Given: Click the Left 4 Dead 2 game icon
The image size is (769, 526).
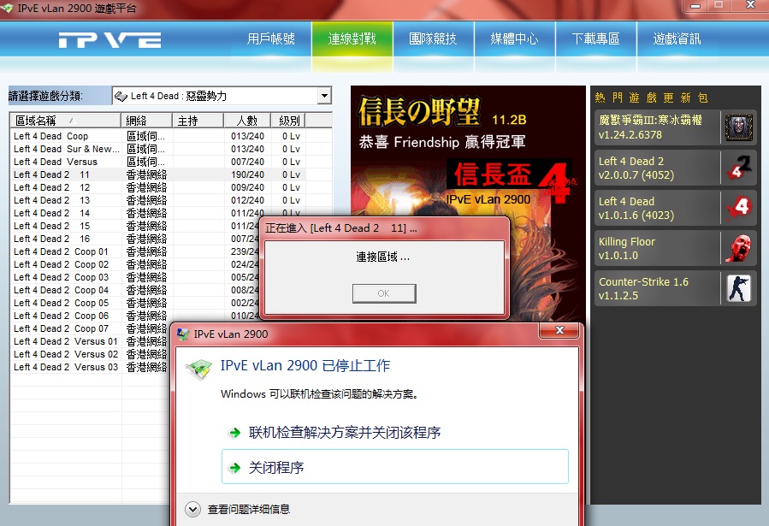Looking at the screenshot, I should click(x=738, y=168).
